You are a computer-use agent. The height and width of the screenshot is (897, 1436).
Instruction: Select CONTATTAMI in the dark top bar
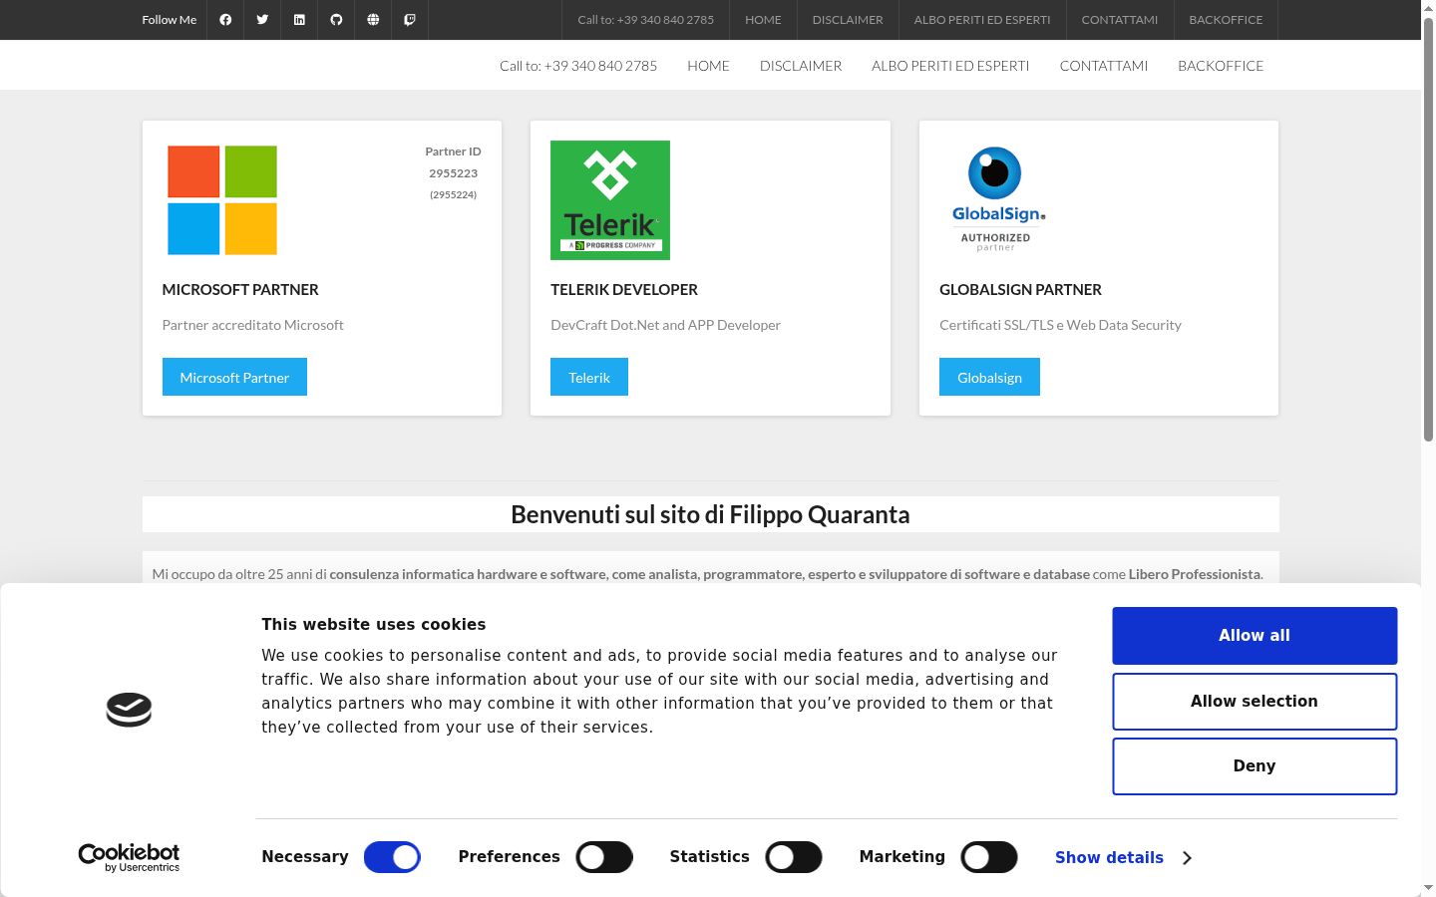point(1120,20)
